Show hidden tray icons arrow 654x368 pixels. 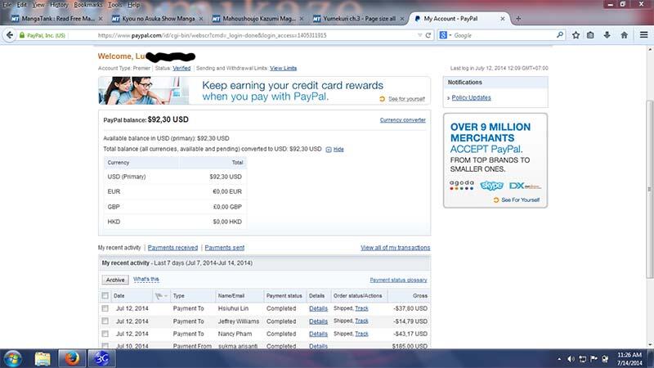tap(559, 359)
